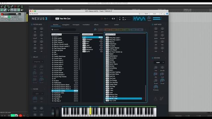212x119 pixels.
Task: Toggle ripple editing icon in REAPER toolbar
Action: (8, 10)
